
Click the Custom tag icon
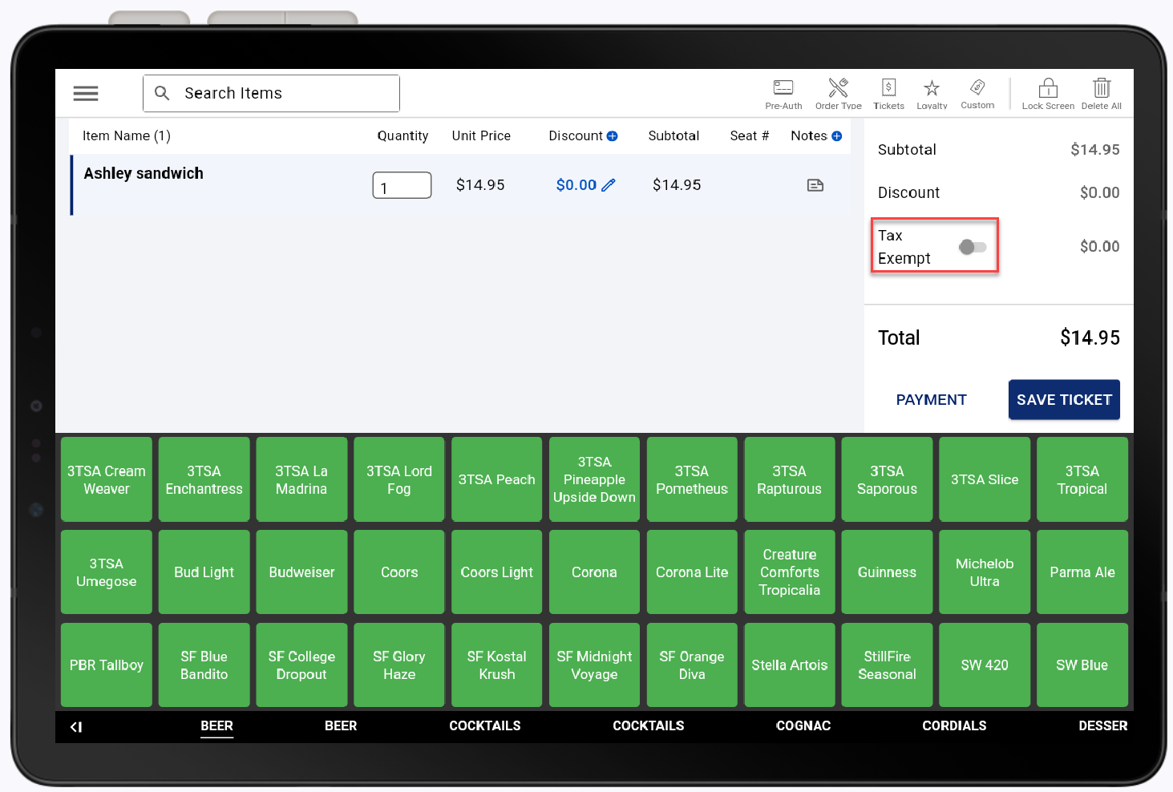click(977, 87)
